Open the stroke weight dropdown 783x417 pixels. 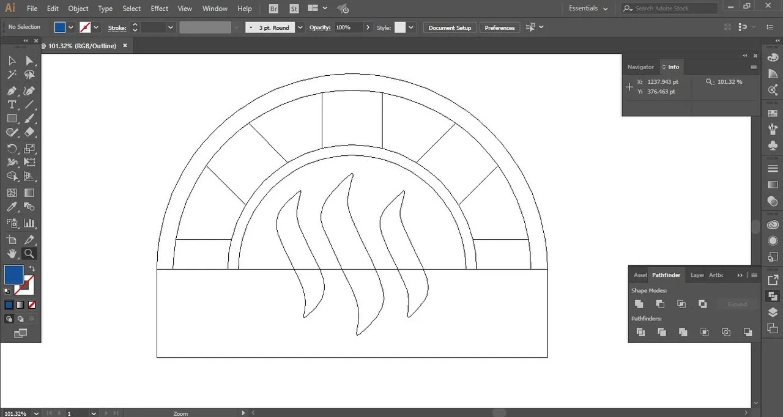pos(171,28)
